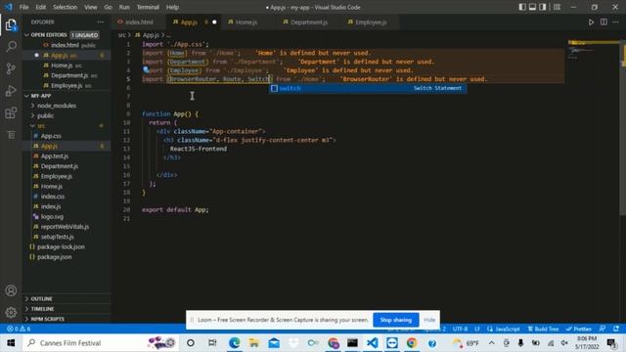Open the notifications bell in status bar

point(616,329)
